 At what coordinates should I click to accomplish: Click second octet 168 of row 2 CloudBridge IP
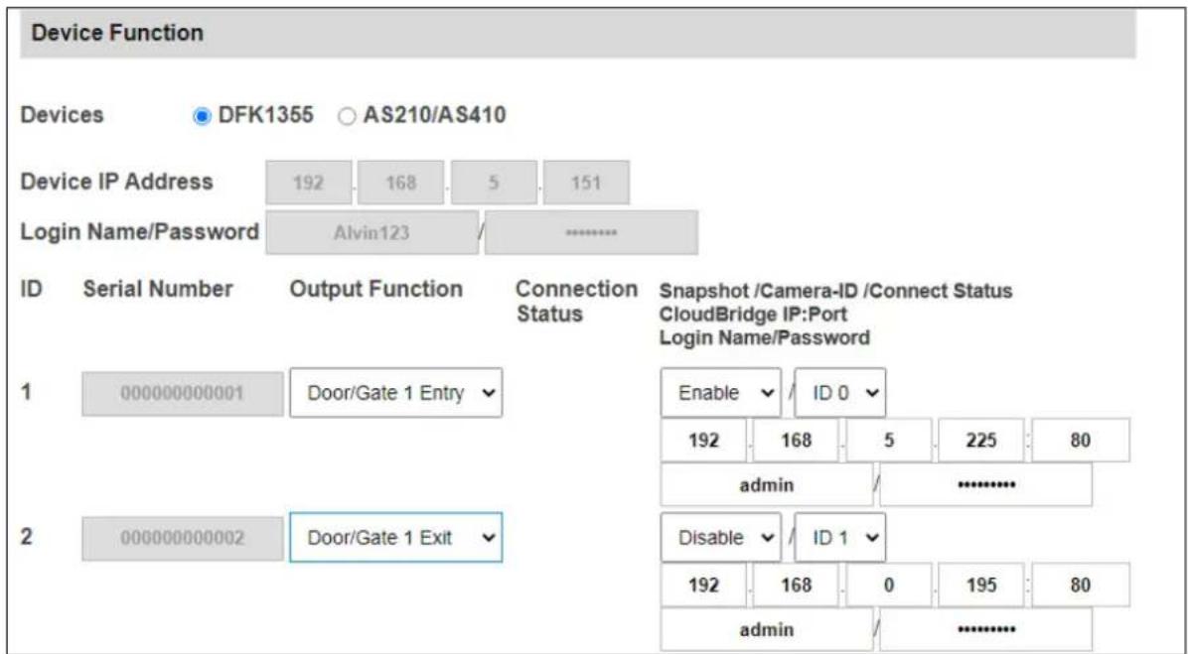point(796,585)
